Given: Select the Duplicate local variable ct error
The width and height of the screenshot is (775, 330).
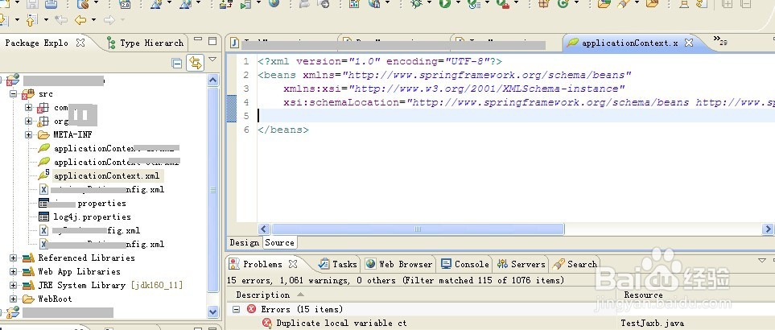Looking at the screenshot, I should pyautogui.click(x=341, y=323).
